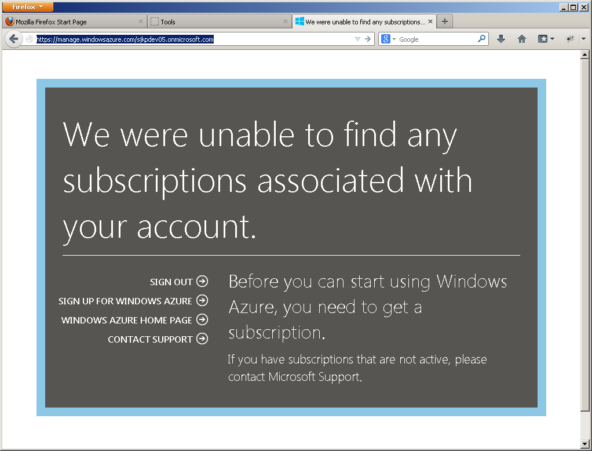Click the vertical scrollbar down arrow

(x=586, y=445)
